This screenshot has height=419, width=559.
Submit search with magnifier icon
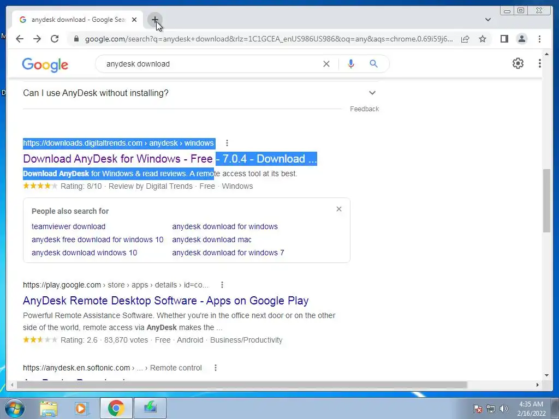pos(373,64)
